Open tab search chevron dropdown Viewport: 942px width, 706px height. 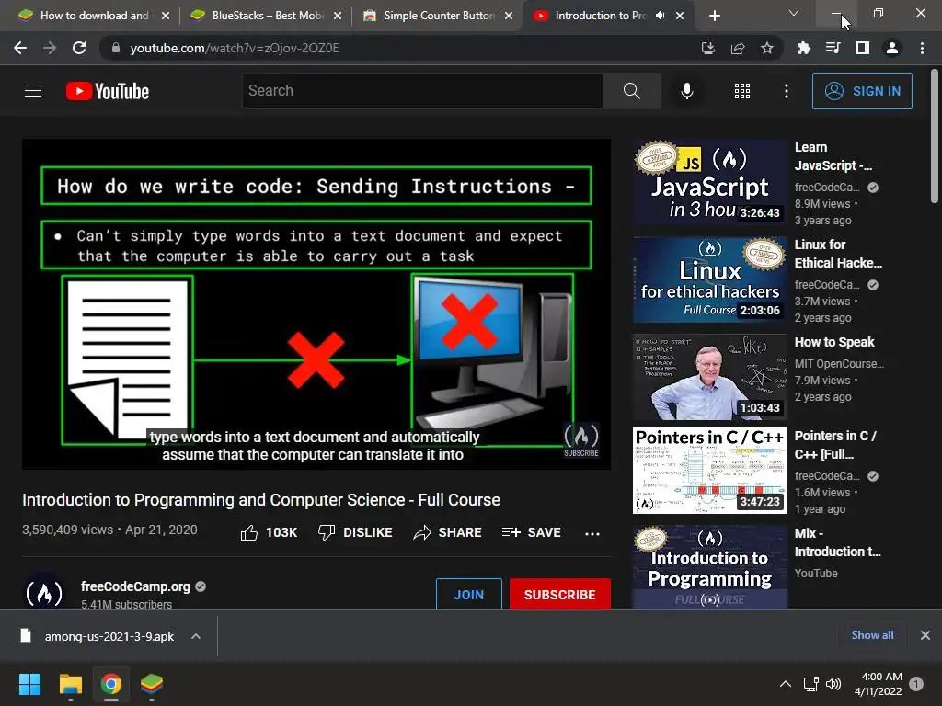click(x=794, y=13)
